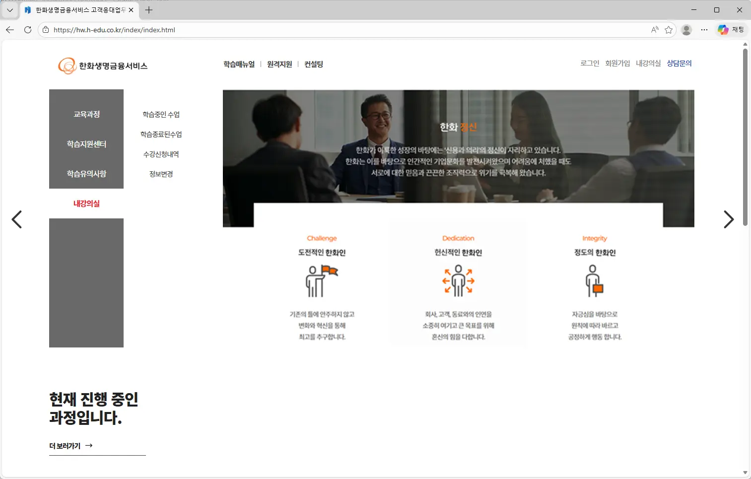Click the 한화 정신 banner image
This screenshot has width=751, height=479.
(458, 158)
